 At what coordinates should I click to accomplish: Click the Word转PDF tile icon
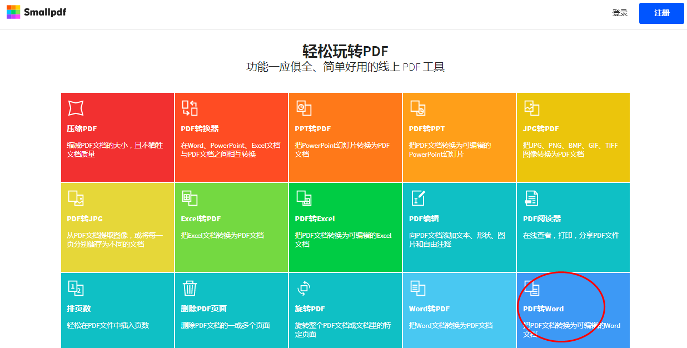[417, 288]
